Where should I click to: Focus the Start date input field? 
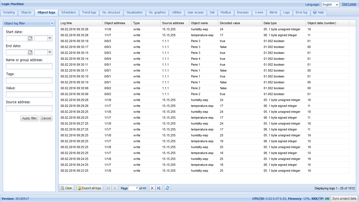point(17,38)
